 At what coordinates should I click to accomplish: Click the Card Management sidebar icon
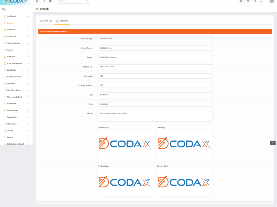click(x=5, y=63)
